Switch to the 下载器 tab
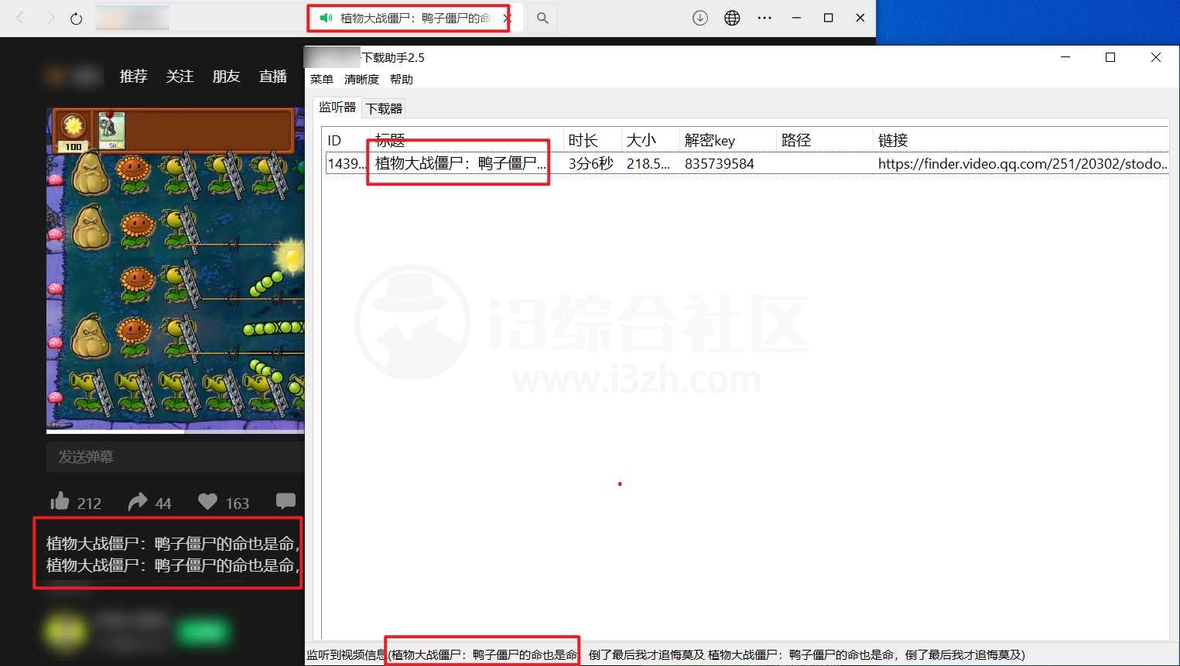The height and width of the screenshot is (666, 1180). pyautogui.click(x=385, y=108)
